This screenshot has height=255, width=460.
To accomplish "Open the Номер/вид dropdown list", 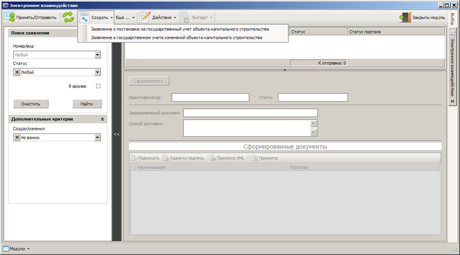I will point(98,55).
